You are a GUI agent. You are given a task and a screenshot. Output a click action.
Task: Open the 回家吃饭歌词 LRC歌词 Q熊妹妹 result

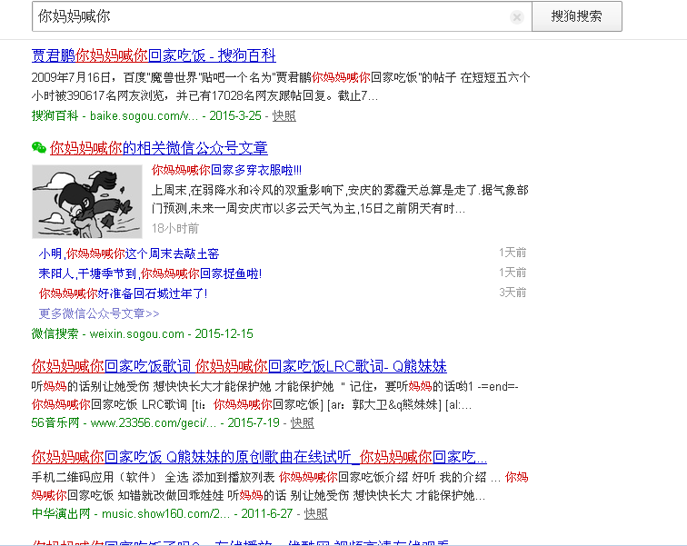(239, 366)
